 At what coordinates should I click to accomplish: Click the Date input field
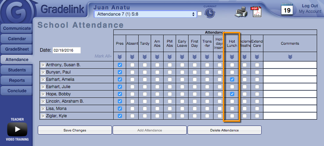[67, 50]
